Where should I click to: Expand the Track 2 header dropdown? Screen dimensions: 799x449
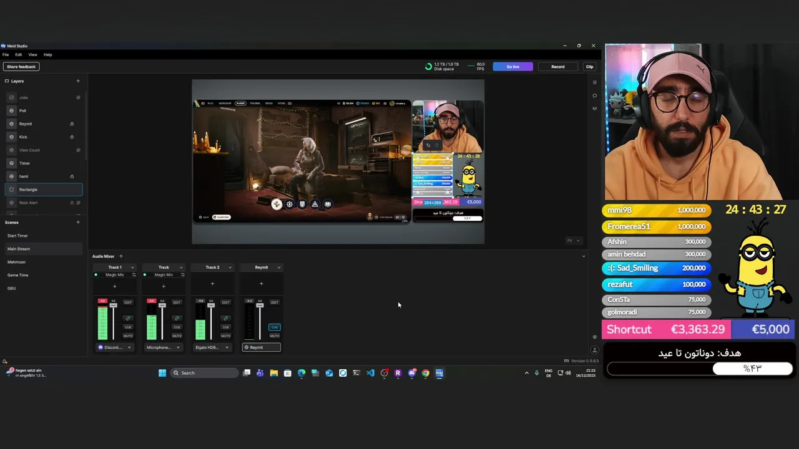pos(230,268)
